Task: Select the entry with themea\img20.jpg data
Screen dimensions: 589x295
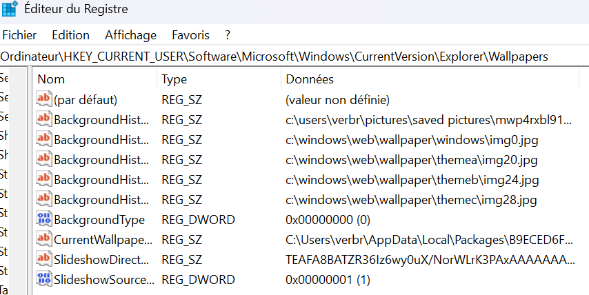Action: [x=306, y=160]
